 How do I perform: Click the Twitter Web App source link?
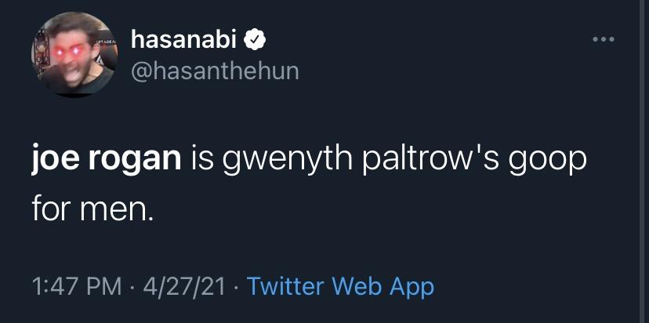click(340, 286)
